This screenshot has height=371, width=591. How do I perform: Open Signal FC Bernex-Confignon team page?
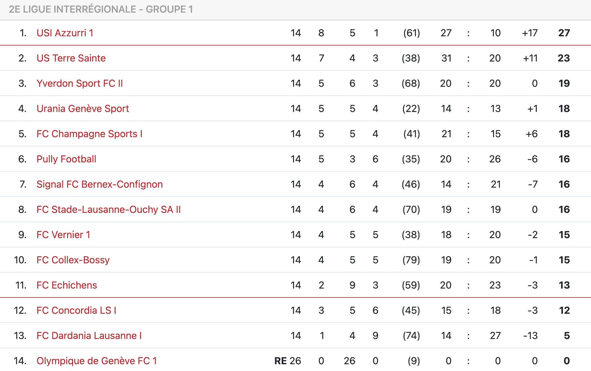pos(100,184)
